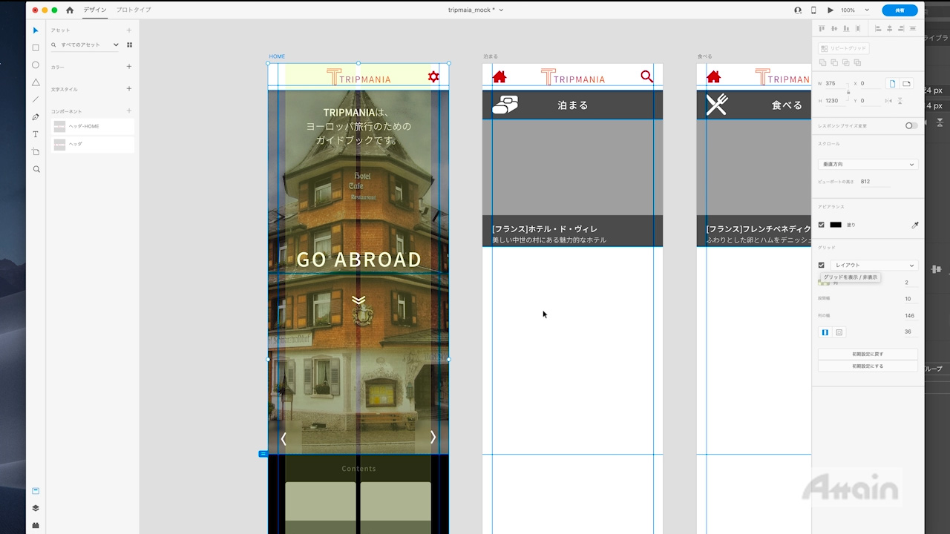Expand the 100% zoom level dropdown
This screenshot has height=534, width=950.
click(854, 10)
